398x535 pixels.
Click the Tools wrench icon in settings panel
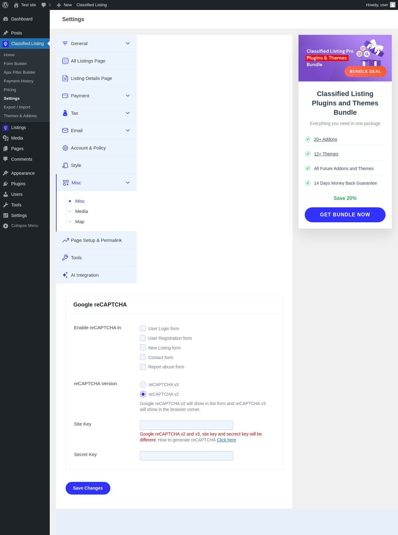pos(65,258)
